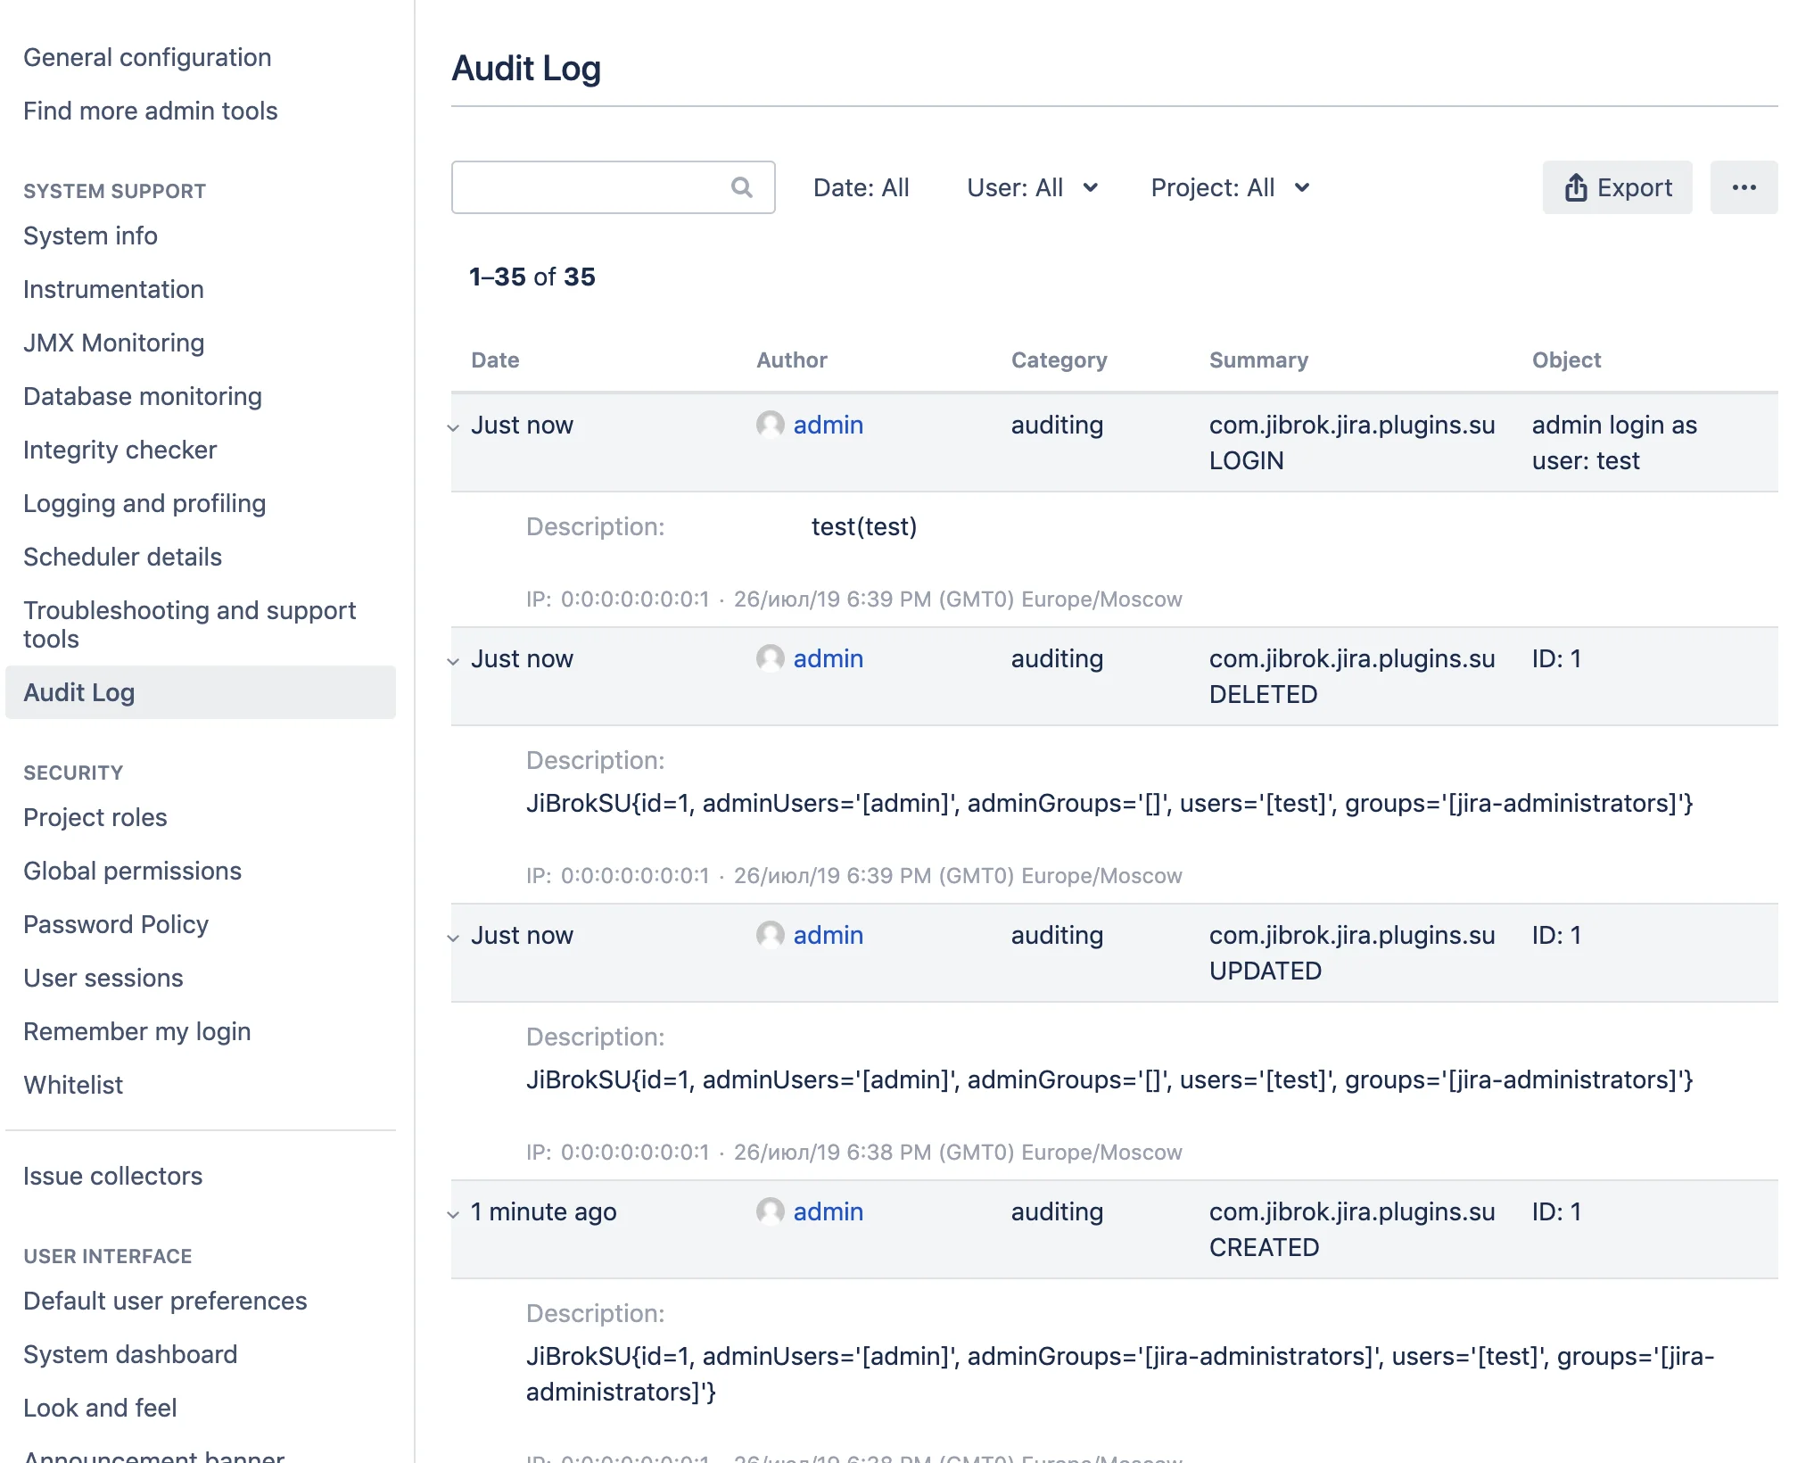The width and height of the screenshot is (1814, 1463).
Task: Click the Category column header
Action: coord(1059,360)
